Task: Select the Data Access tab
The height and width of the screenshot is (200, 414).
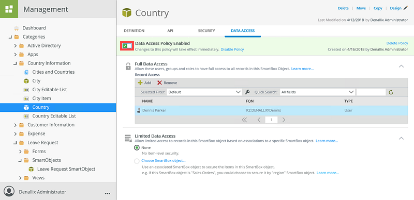Action: 243,31
